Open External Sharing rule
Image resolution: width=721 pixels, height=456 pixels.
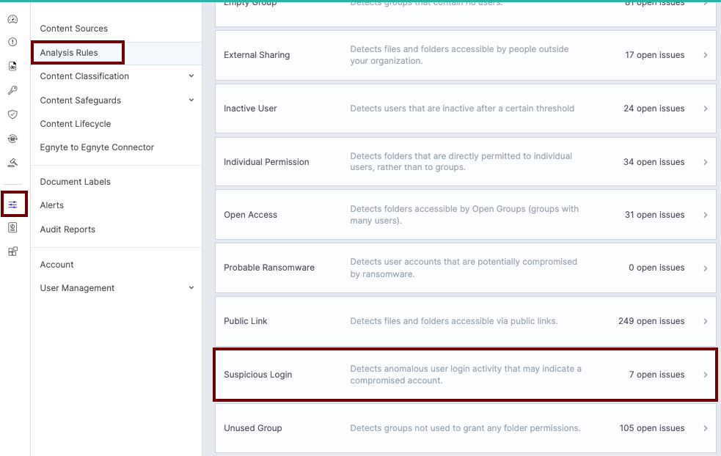(x=465, y=55)
